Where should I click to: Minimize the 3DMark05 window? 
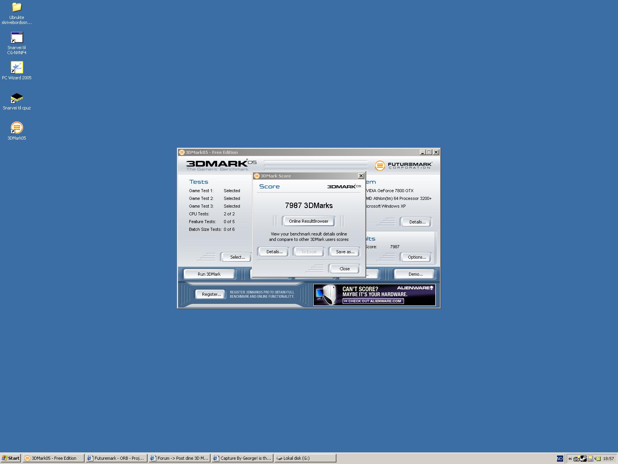422,152
